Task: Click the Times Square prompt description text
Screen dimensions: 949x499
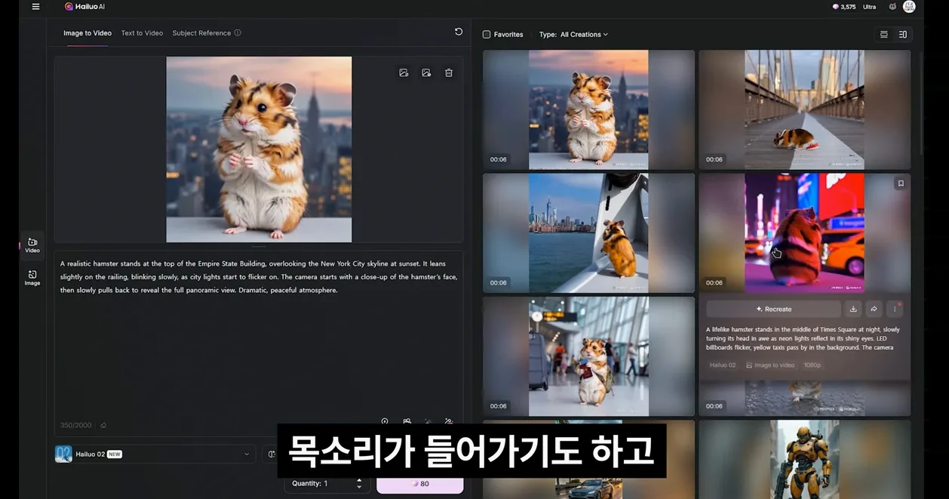Action: click(x=803, y=338)
